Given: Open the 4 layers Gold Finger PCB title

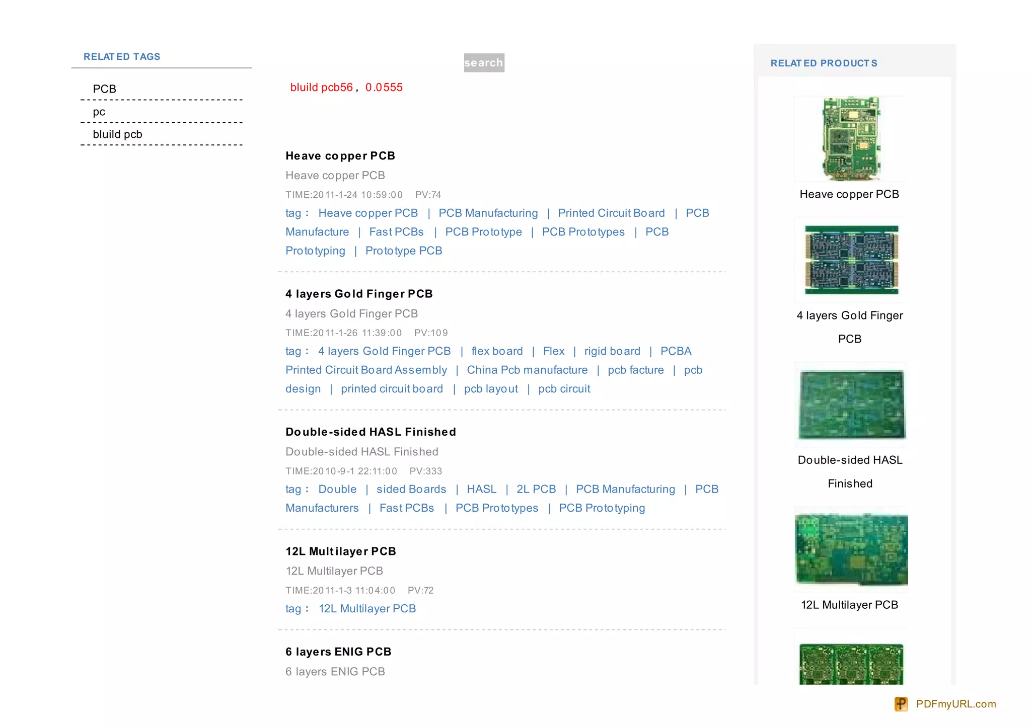Looking at the screenshot, I should tap(359, 294).
